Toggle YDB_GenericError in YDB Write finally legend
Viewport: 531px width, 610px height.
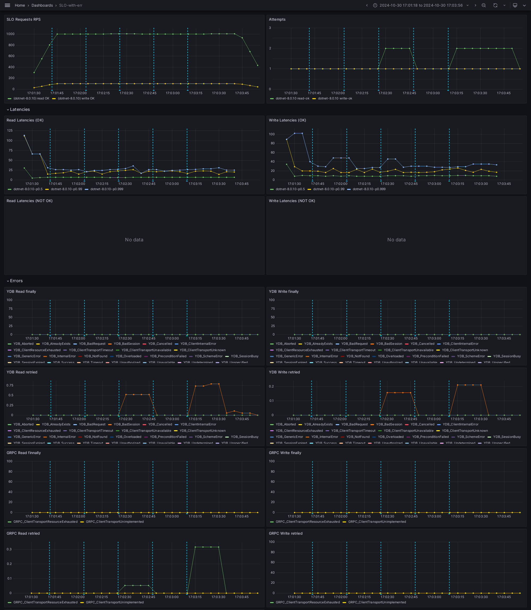(x=289, y=356)
